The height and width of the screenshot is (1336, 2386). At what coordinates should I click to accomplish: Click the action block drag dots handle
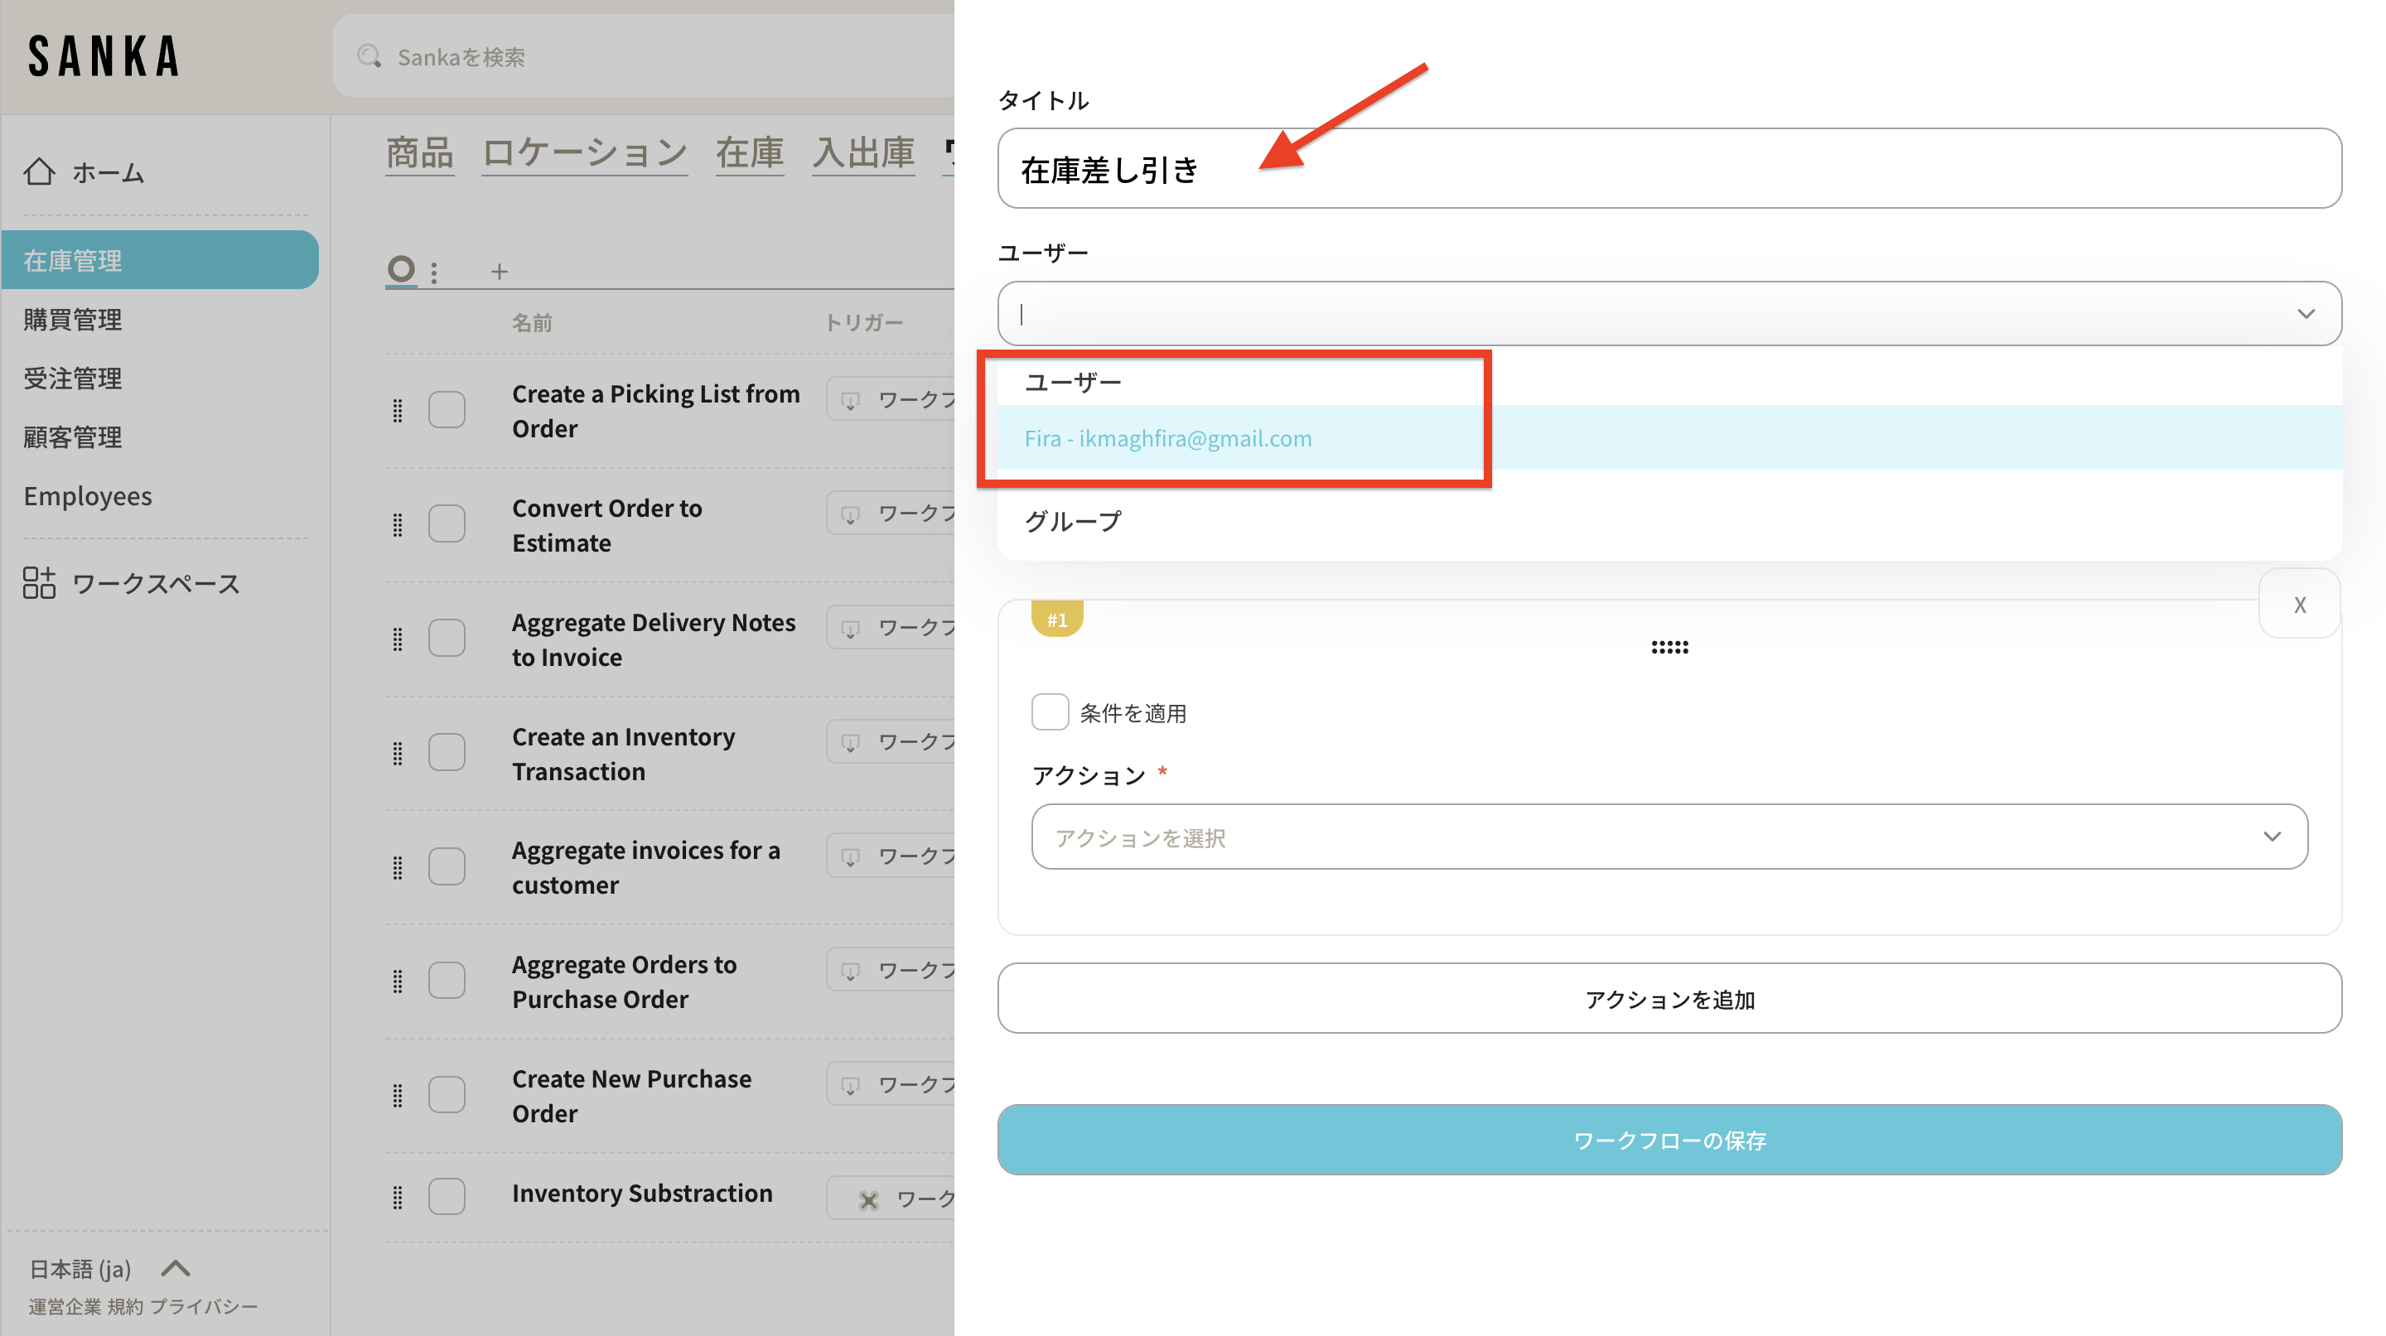click(1669, 647)
